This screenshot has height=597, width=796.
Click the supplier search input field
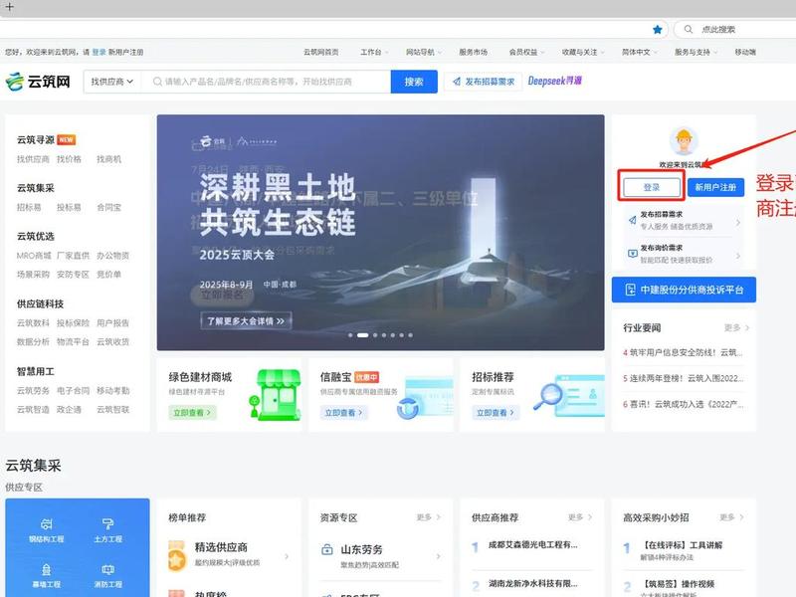(267, 82)
